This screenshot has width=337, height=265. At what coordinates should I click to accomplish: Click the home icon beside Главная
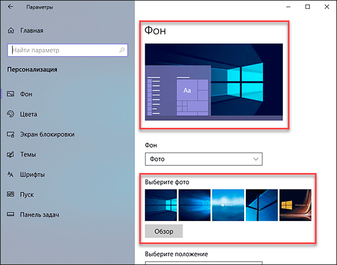pos(11,31)
